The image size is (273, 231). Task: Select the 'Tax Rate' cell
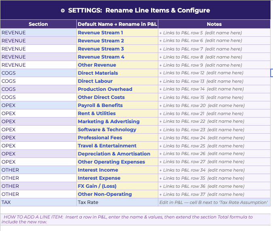117,202
